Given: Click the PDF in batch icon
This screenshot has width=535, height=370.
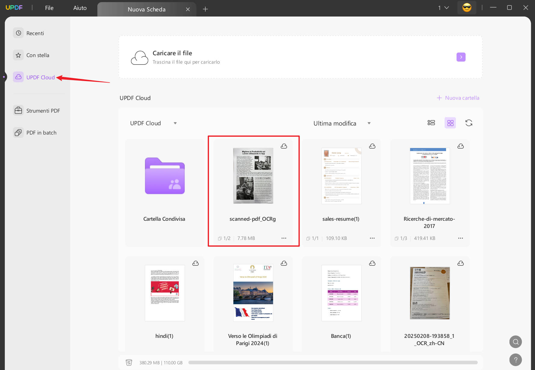Looking at the screenshot, I should click(18, 132).
